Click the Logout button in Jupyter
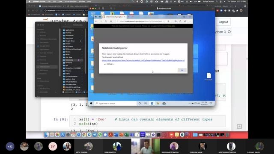This screenshot has height=154, width=274. tap(223, 22)
